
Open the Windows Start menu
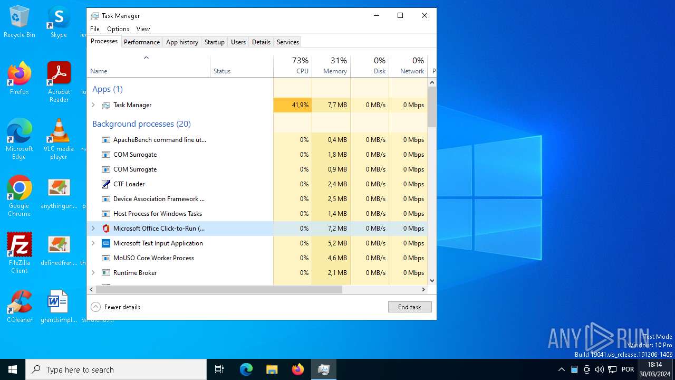point(13,369)
